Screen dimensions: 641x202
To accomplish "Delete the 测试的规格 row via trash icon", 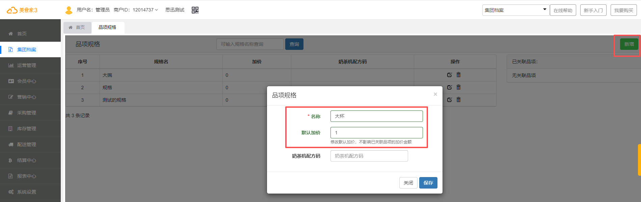I will pos(458,100).
